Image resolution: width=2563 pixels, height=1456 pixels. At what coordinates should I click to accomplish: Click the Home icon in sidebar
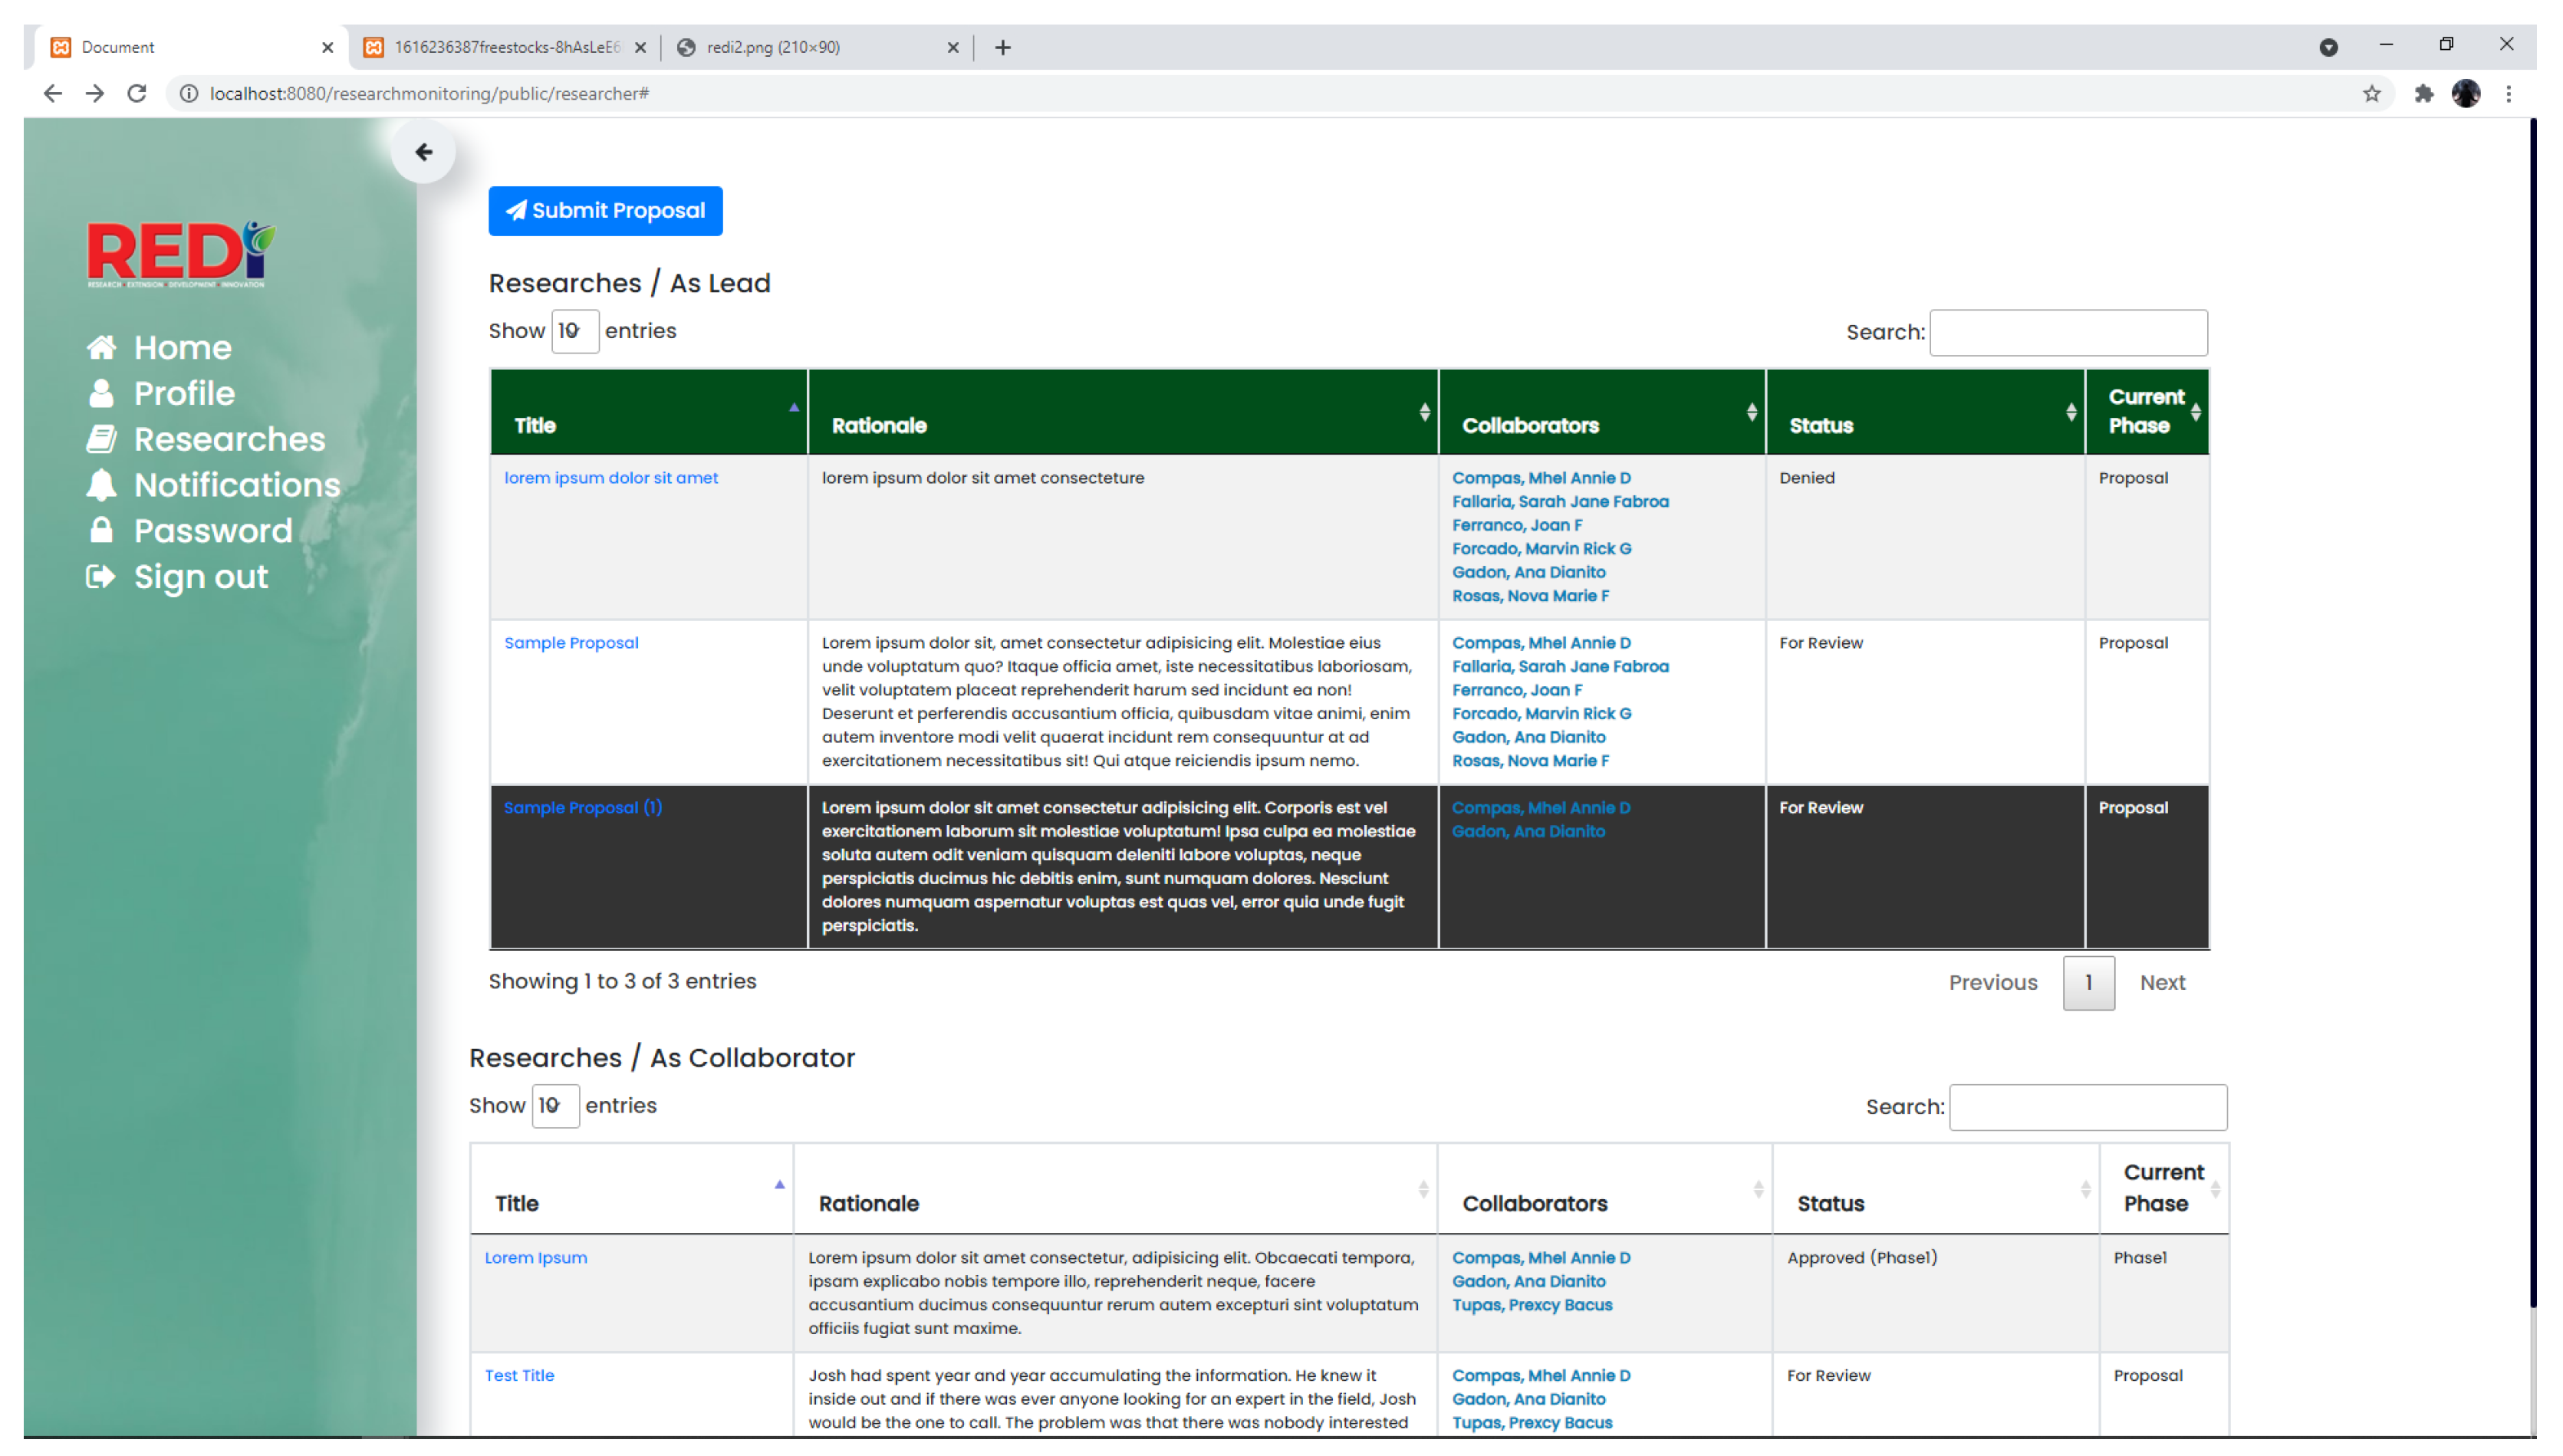point(101,347)
